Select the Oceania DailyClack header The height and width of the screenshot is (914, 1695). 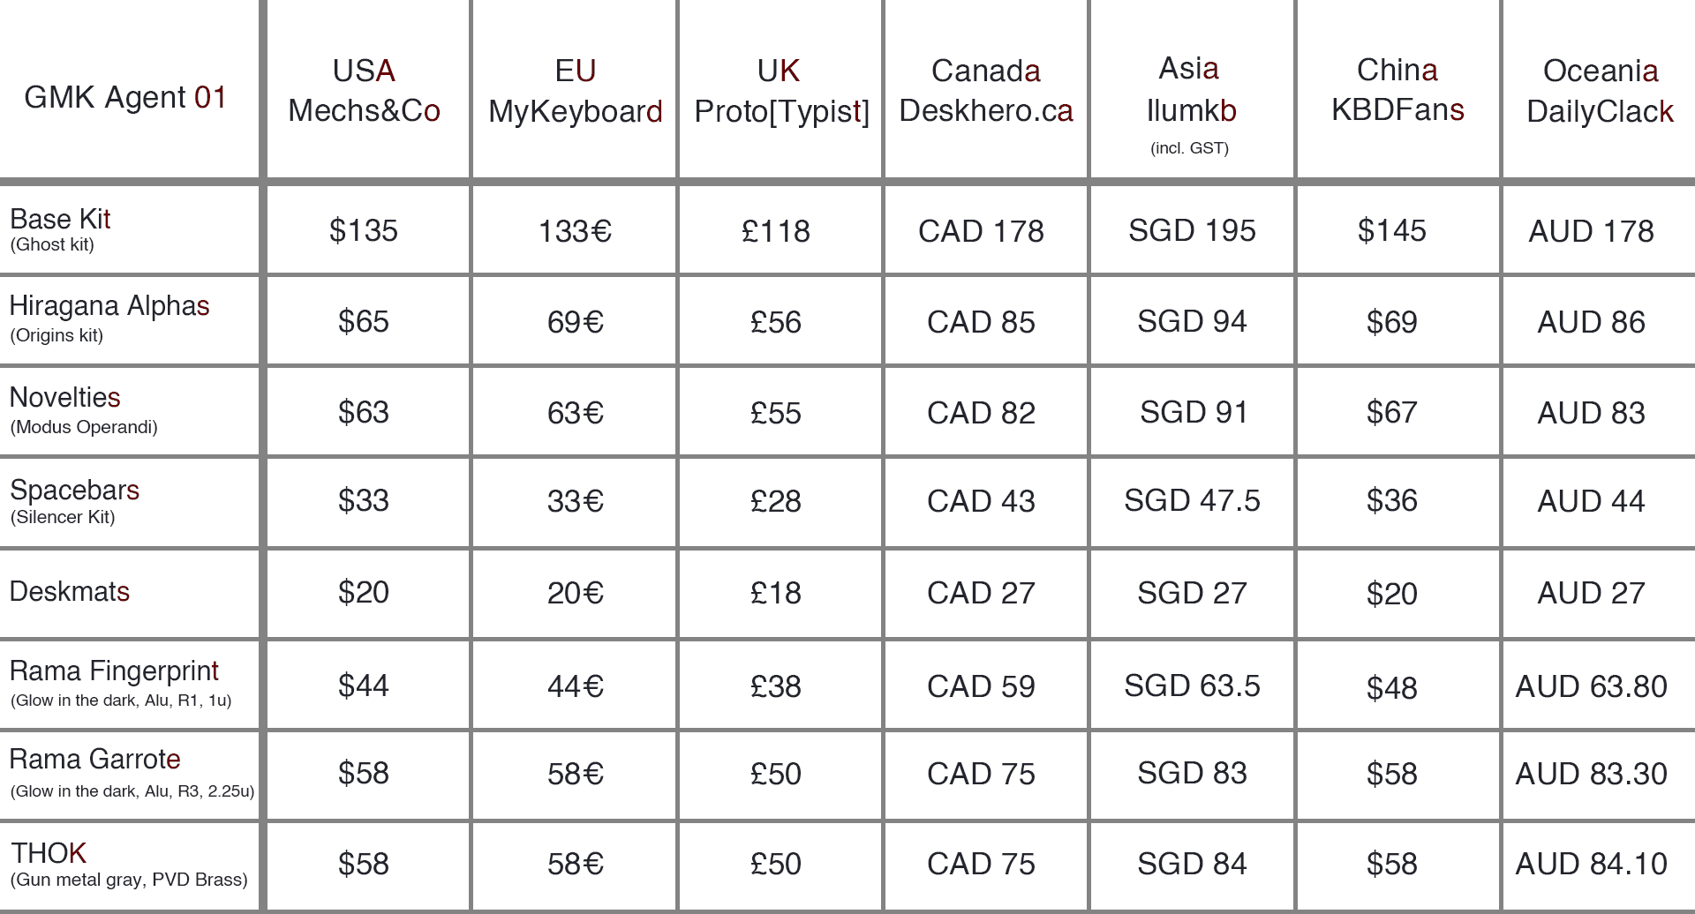pos(1600,90)
